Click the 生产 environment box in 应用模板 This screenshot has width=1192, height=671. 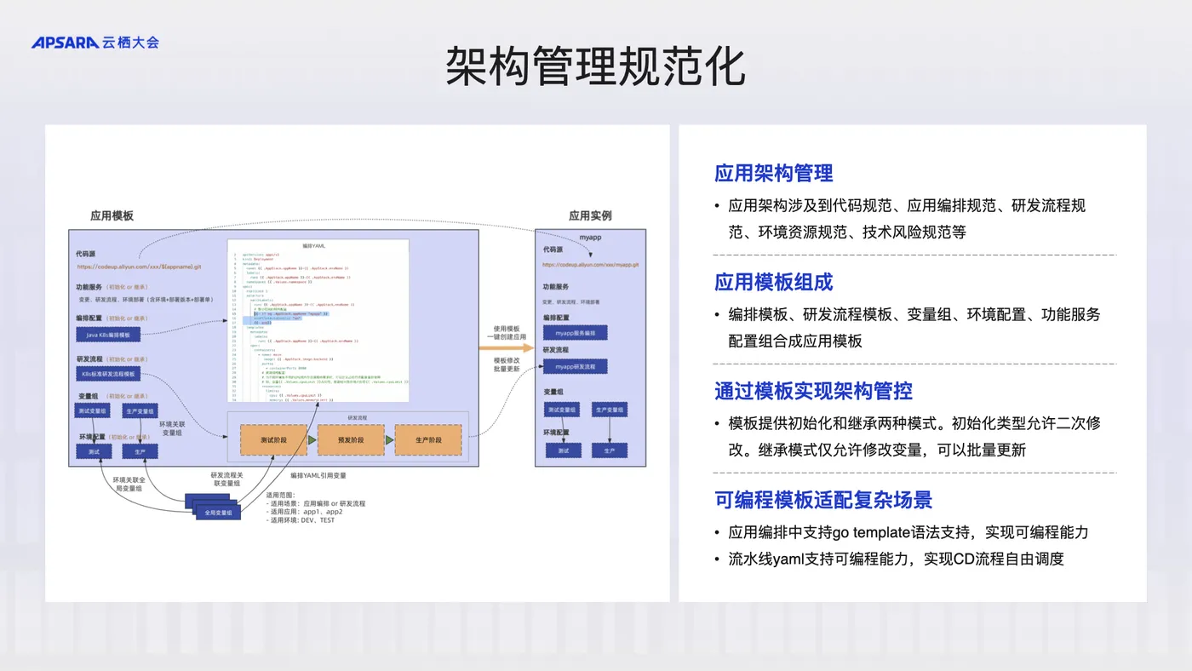[x=140, y=451]
